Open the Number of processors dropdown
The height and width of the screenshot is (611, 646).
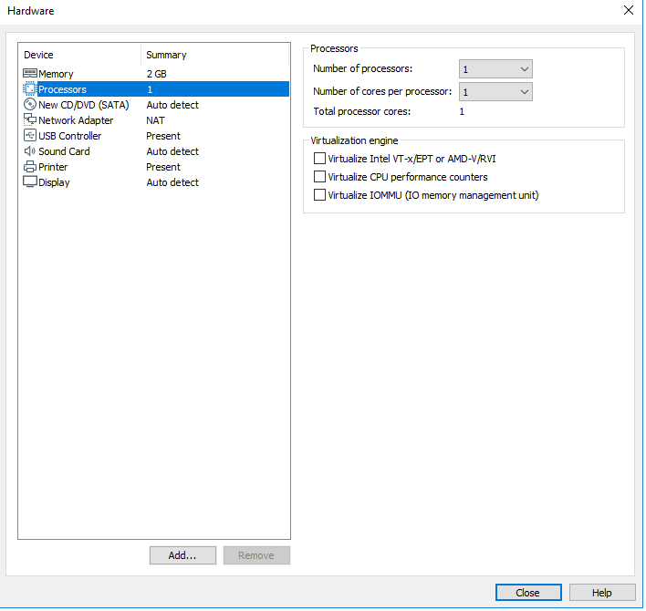coord(496,68)
